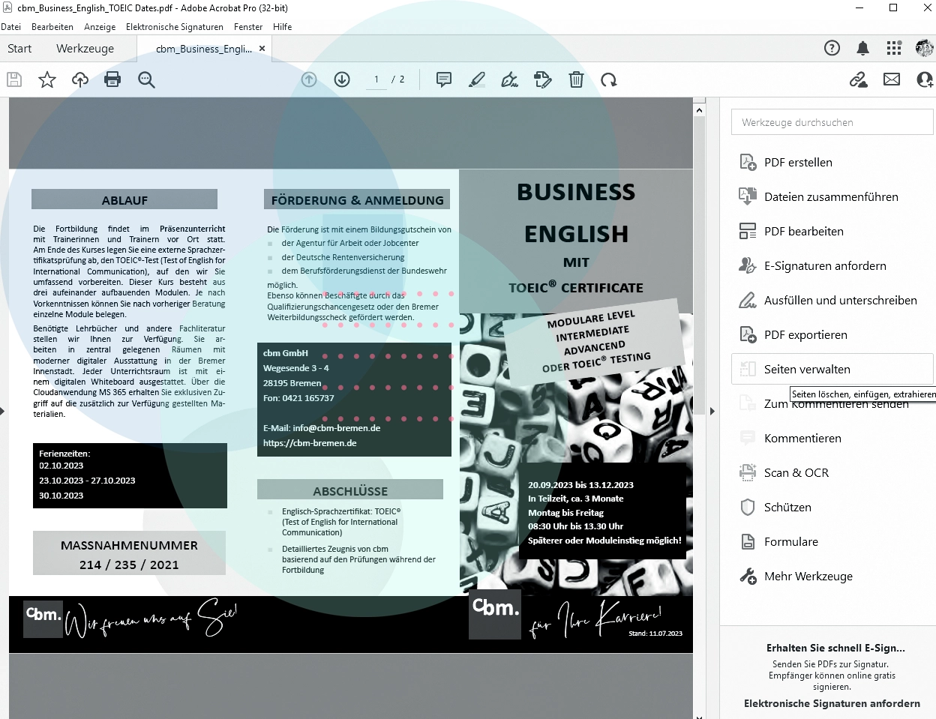
Task: Open the PDF bearbeiten tool
Action: [832, 232]
